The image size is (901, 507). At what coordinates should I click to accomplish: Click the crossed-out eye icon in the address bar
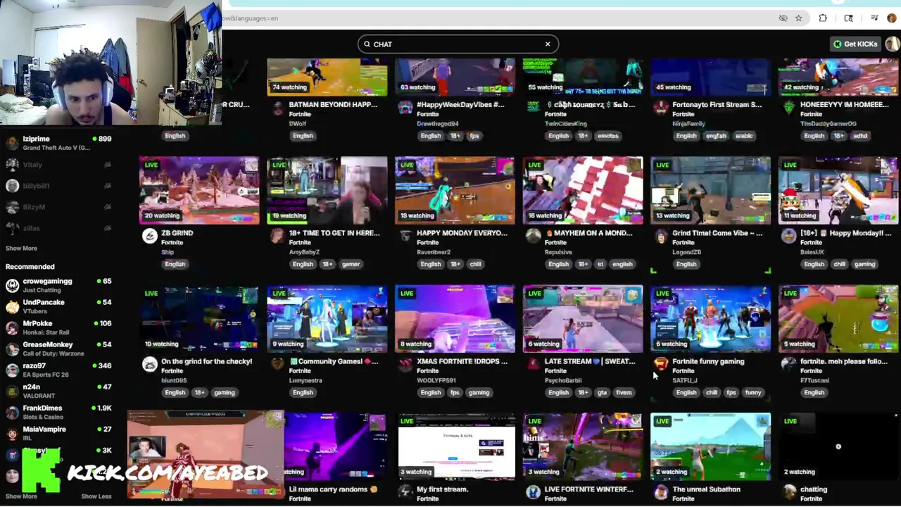click(783, 18)
